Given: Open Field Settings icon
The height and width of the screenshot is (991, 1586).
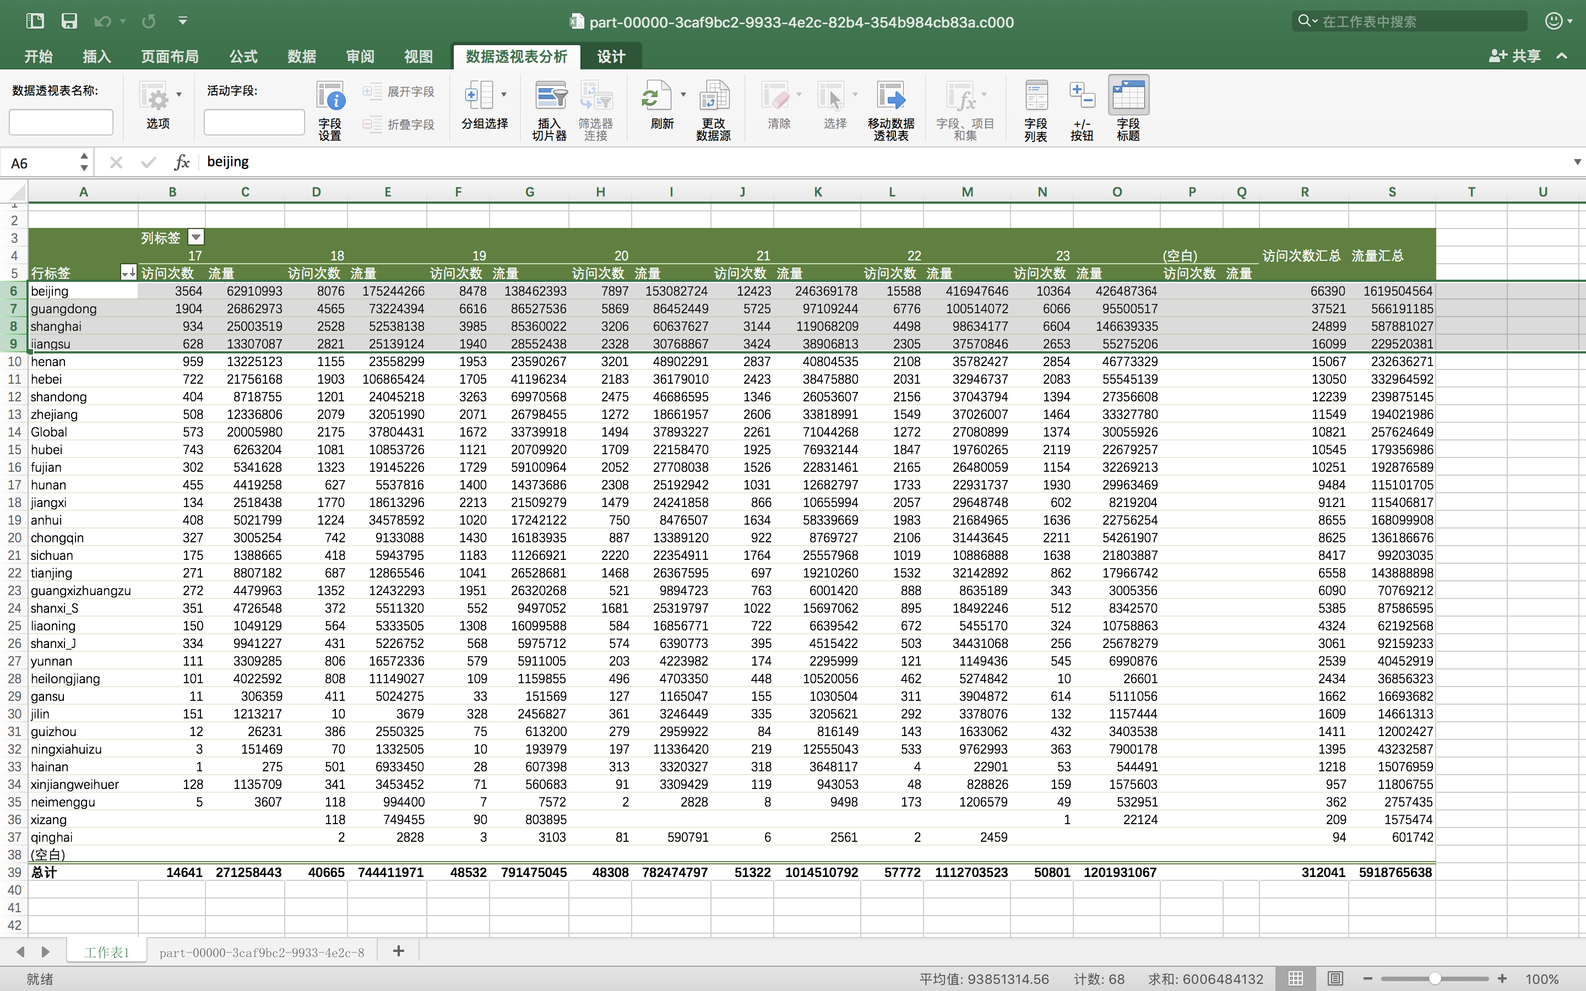Looking at the screenshot, I should click(330, 97).
